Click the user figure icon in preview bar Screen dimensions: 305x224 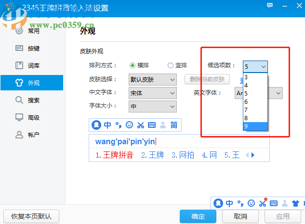[x=163, y=125]
